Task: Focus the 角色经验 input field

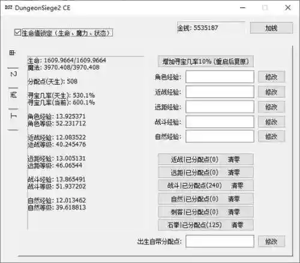Action: (220, 77)
